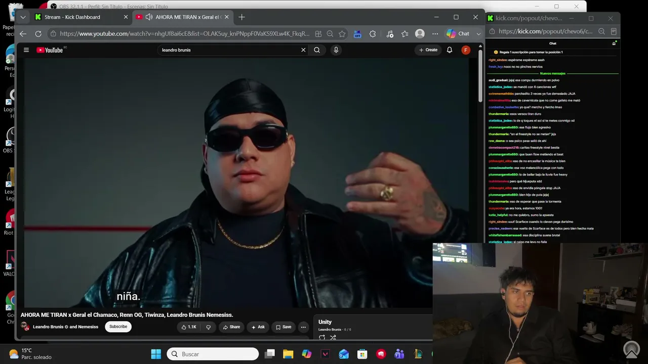Click the Unity playlist title
Viewport: 648px width, 364px height.
(x=325, y=322)
